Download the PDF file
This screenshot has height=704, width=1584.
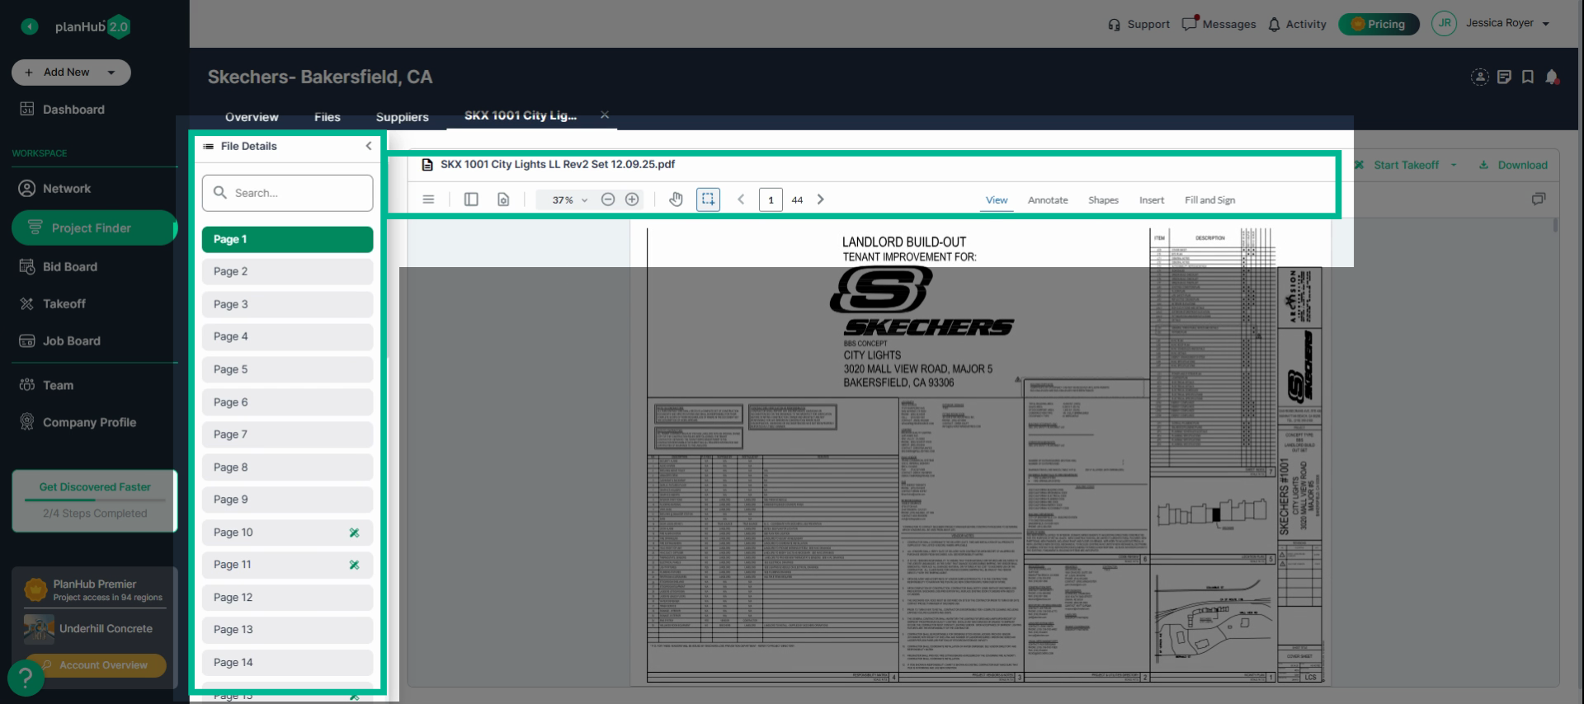click(x=1514, y=165)
